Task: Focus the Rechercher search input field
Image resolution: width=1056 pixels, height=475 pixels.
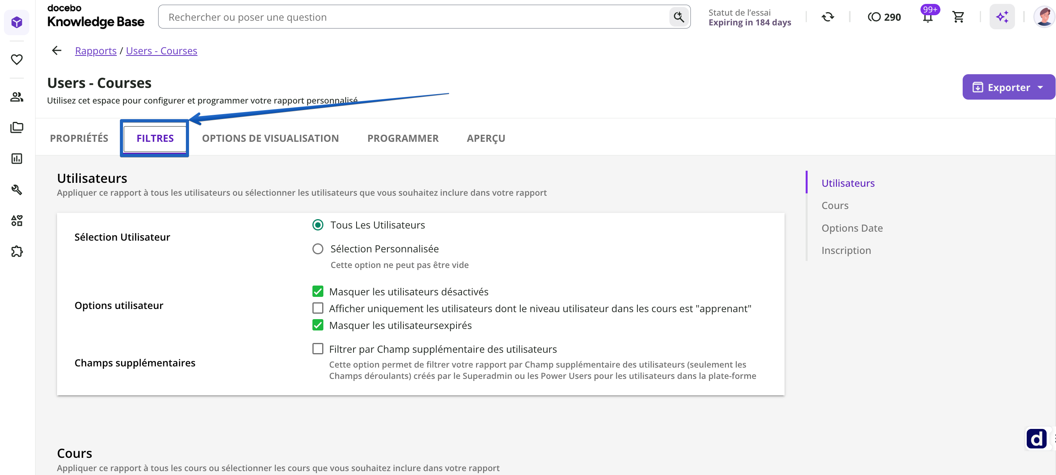Action: [414, 17]
